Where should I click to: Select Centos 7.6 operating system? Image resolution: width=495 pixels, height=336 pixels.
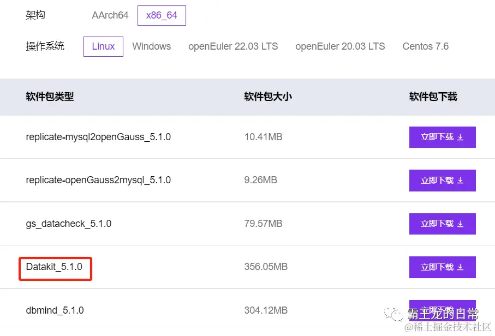point(425,46)
